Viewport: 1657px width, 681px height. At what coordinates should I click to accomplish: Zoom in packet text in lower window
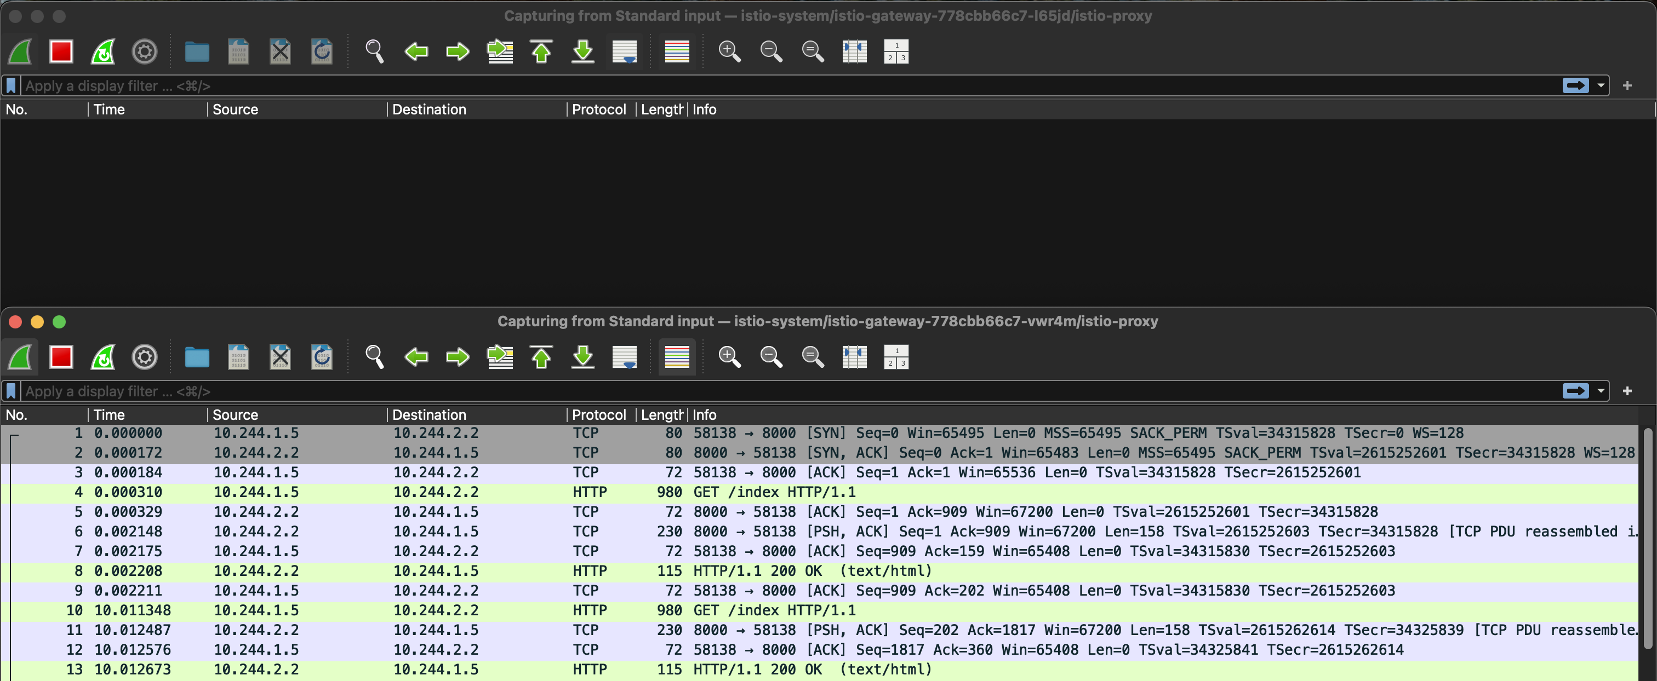tap(729, 357)
